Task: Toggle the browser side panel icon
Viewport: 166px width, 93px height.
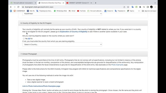Action: pyautogui.click(x=148, y=7)
